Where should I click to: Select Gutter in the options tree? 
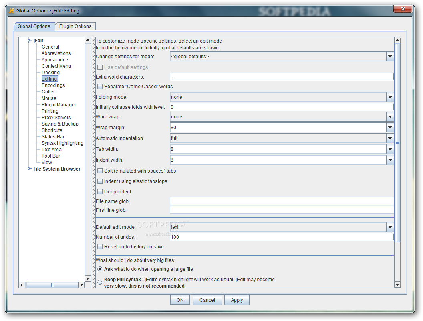pos(48,92)
